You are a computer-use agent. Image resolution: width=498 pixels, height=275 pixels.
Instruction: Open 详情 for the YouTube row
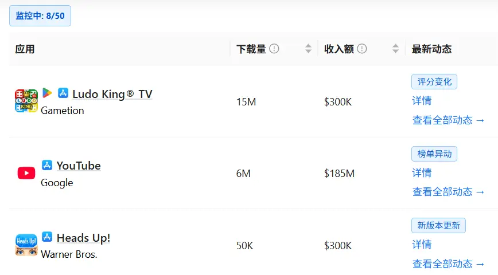tap(422, 172)
